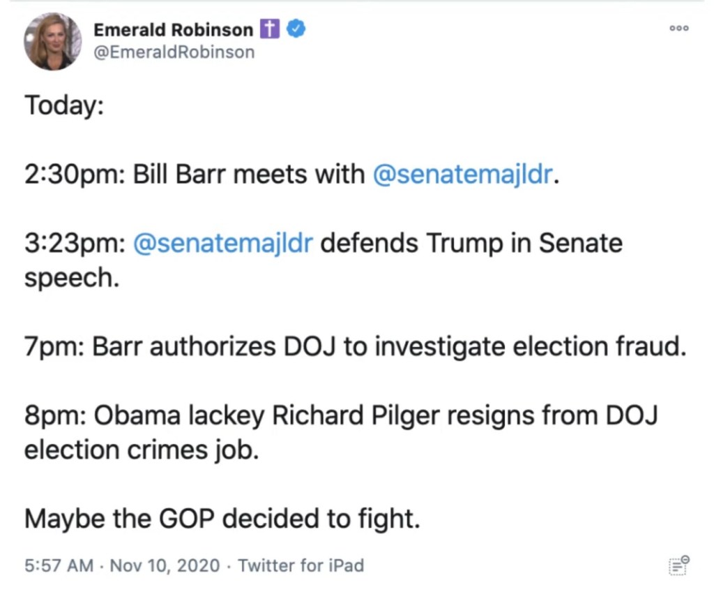Click "Maybe the GOP decided to fight."
The width and height of the screenshot is (714, 592).
[222, 519]
